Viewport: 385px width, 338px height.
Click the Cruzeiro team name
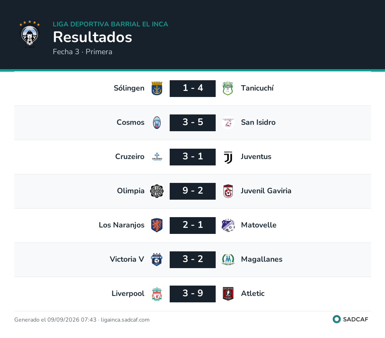point(130,157)
